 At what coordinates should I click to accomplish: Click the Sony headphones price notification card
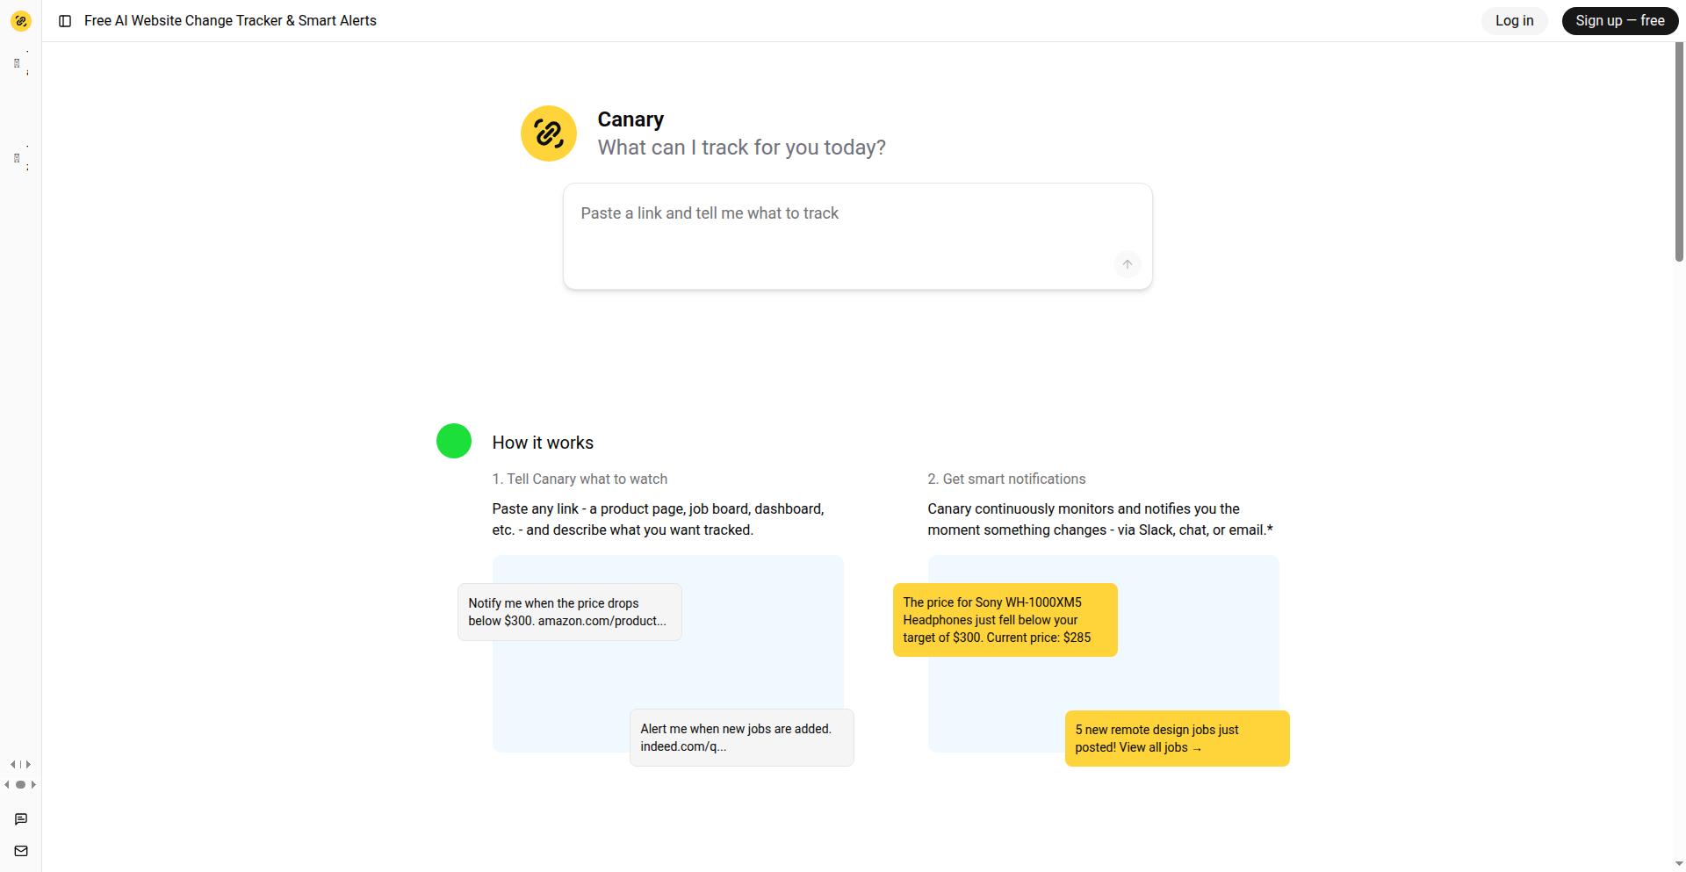[x=1005, y=620]
